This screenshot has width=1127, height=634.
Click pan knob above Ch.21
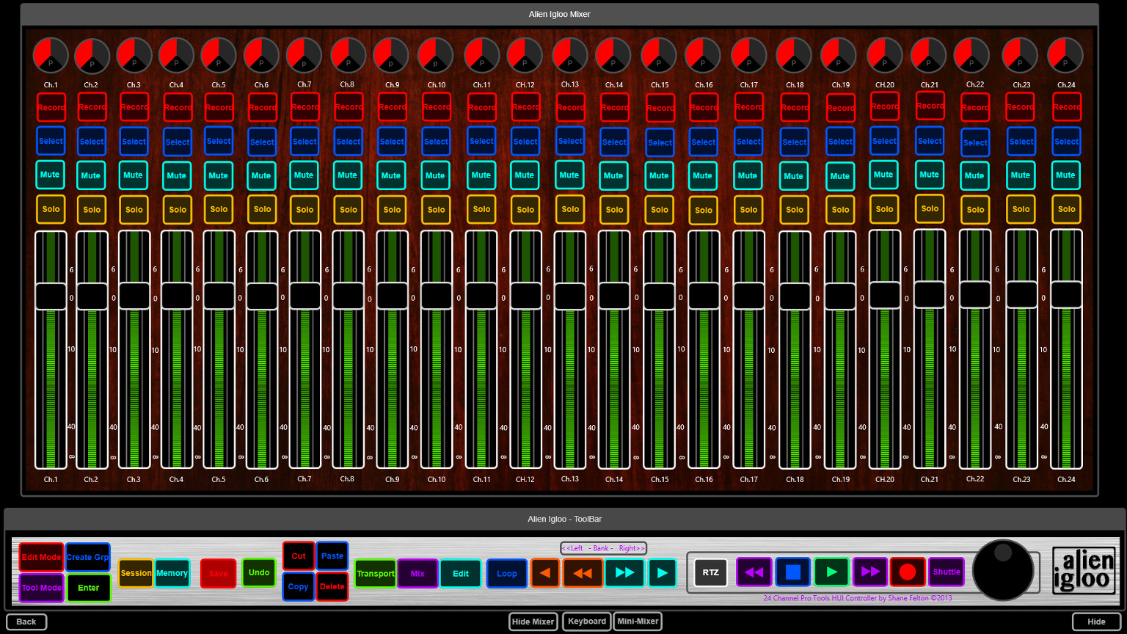click(x=929, y=56)
